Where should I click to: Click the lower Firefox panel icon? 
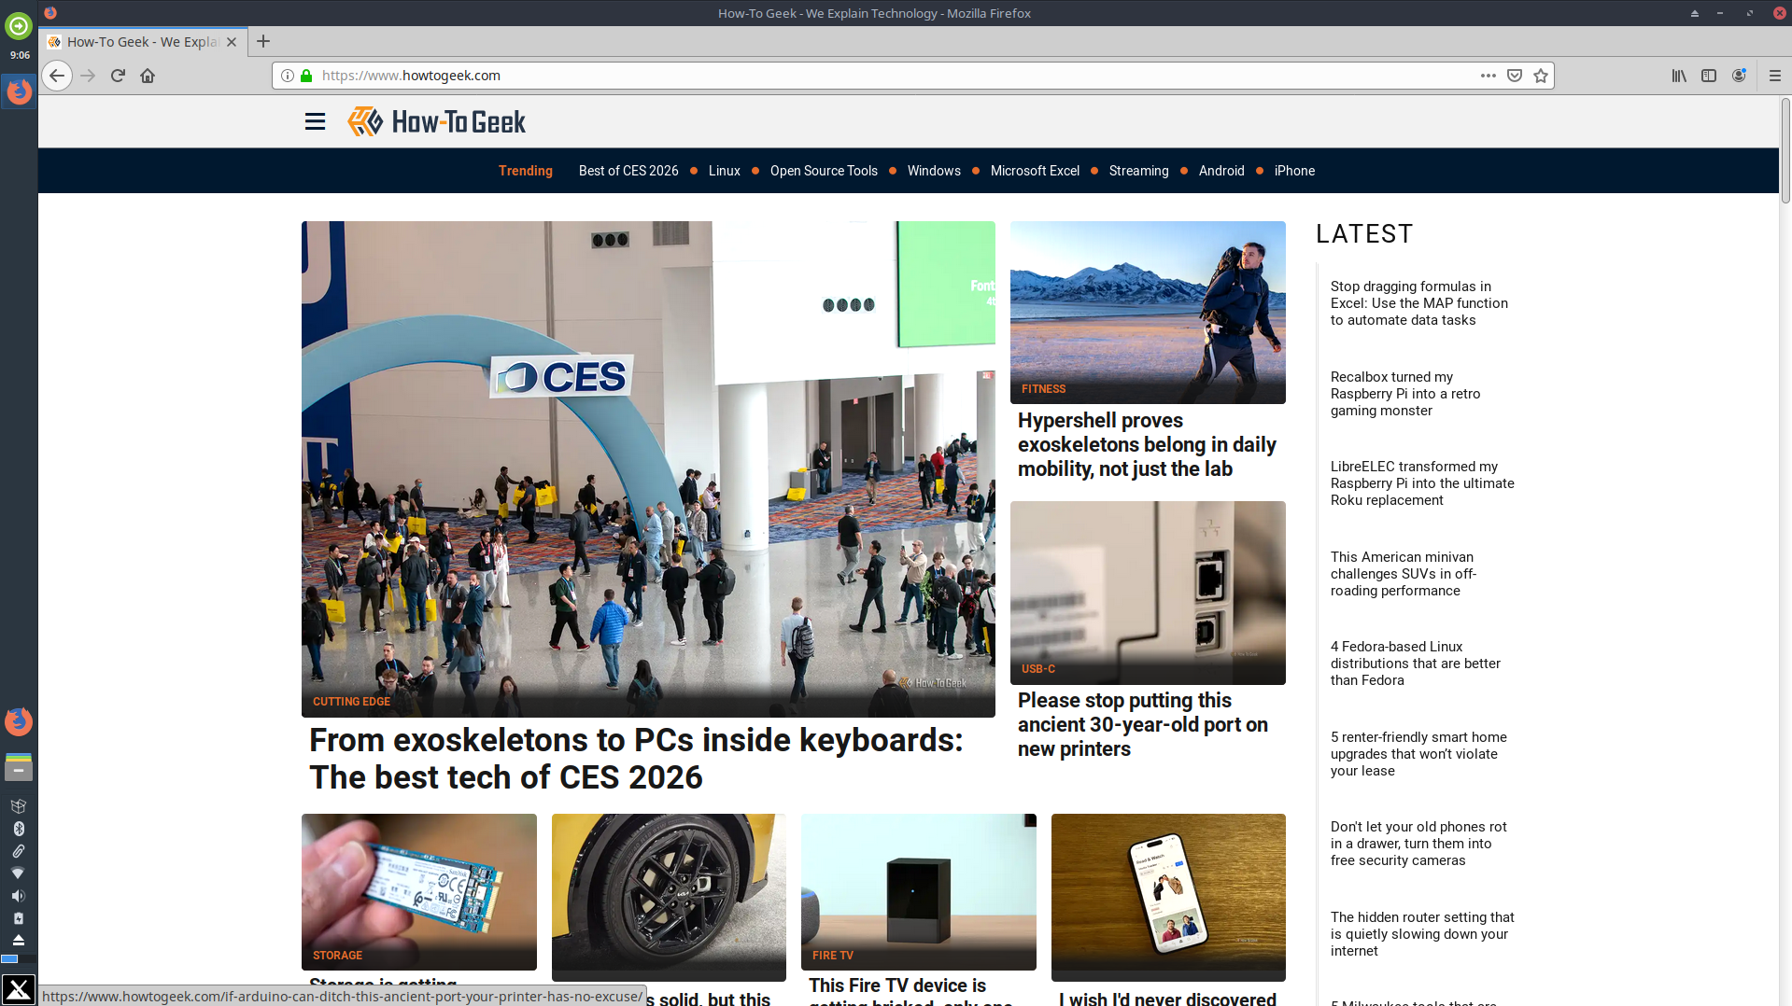click(x=19, y=721)
